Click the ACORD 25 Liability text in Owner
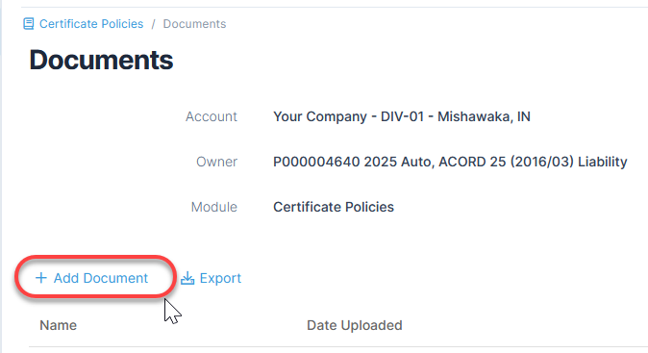 tap(534, 162)
